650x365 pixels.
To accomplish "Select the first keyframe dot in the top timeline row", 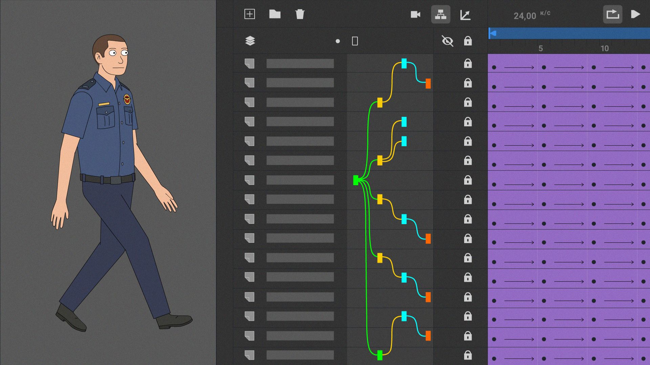I will click(x=494, y=67).
